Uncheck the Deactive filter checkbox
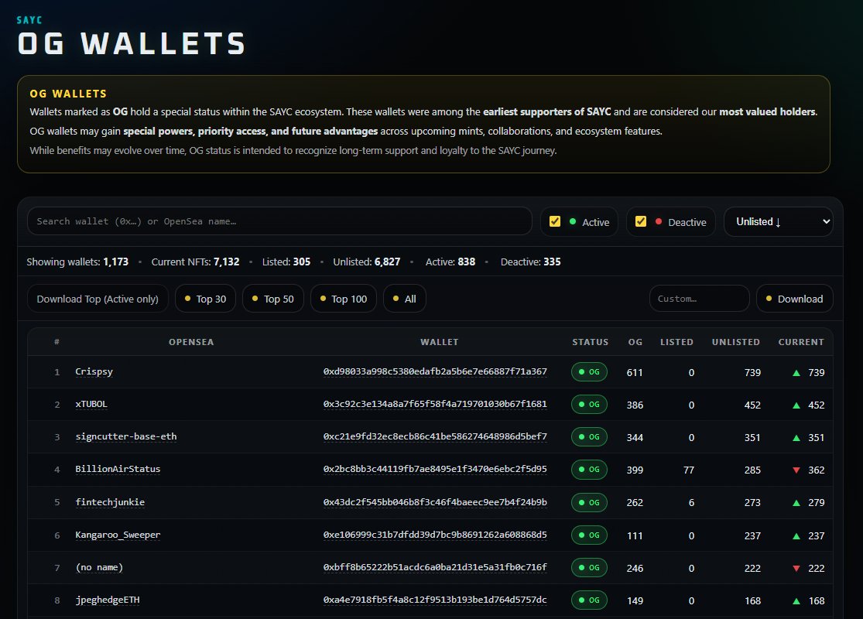 coord(641,221)
